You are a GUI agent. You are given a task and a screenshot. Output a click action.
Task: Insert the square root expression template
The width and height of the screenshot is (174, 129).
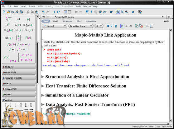[x=9, y=19]
